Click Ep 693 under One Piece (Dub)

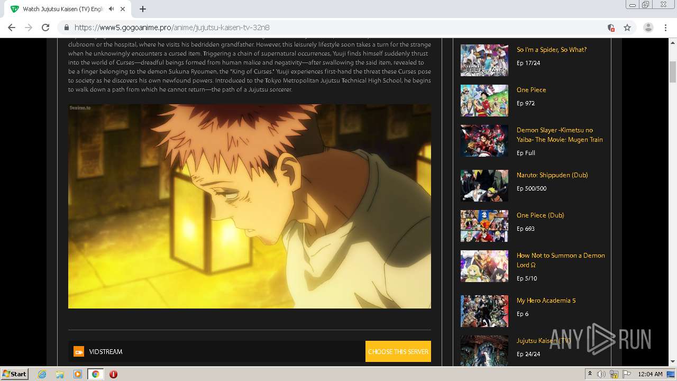pos(526,229)
